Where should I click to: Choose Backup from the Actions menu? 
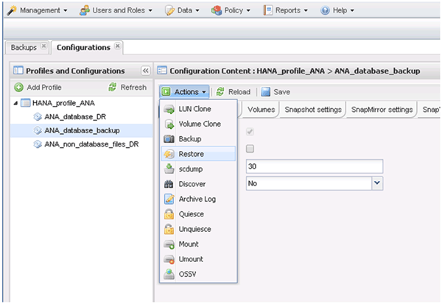point(198,139)
